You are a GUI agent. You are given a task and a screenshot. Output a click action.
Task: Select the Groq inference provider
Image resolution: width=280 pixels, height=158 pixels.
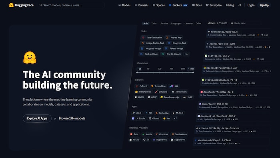click(x=134, y=134)
